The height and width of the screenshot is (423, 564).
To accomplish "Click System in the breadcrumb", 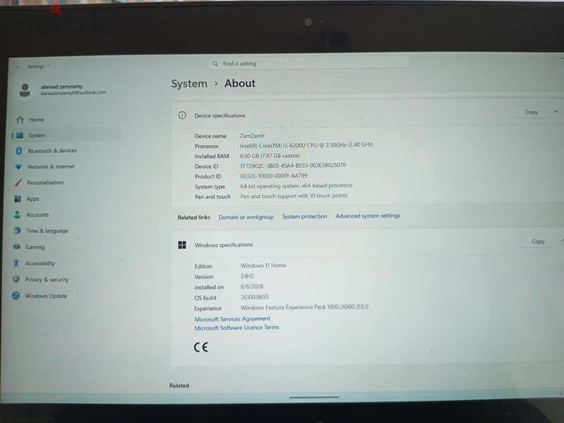I will [189, 83].
